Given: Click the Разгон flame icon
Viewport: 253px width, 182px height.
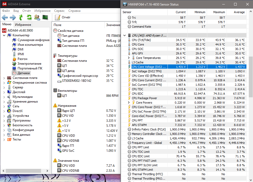Looking at the screenshot, I should pyautogui.click(x=14, y=59).
